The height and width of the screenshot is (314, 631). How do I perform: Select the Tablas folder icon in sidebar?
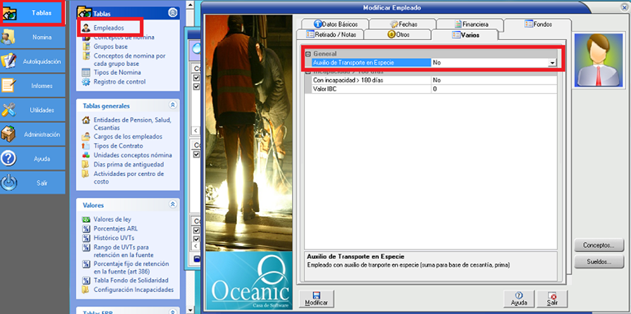click(x=10, y=12)
